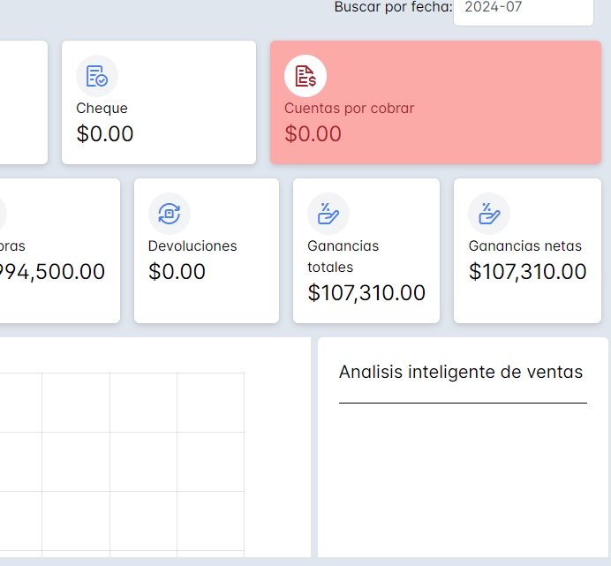Viewport: 611px width, 566px height.
Task: Click the Cheque $0.00 amount
Action: (105, 133)
